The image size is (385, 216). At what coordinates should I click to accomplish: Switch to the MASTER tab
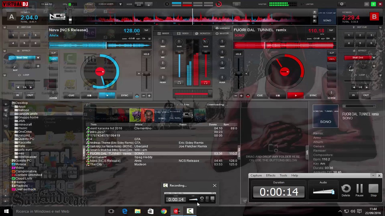[222, 33]
